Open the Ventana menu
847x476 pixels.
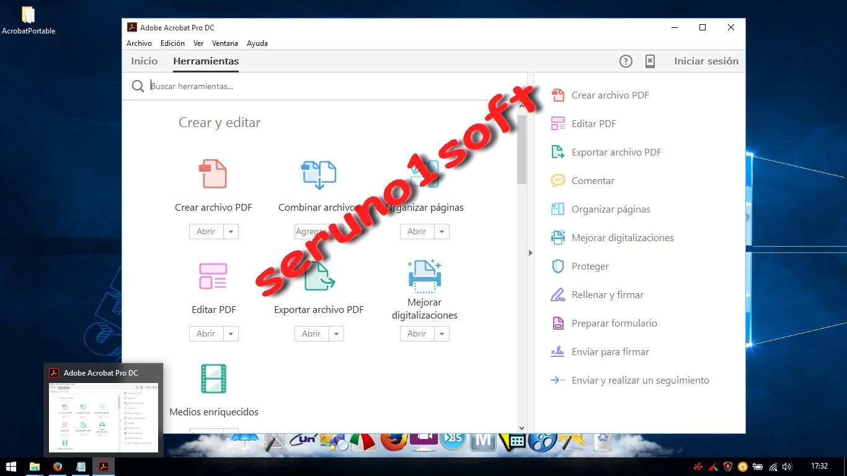coord(225,43)
